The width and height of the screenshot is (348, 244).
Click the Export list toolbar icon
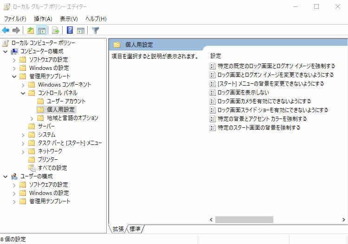pos(56,31)
